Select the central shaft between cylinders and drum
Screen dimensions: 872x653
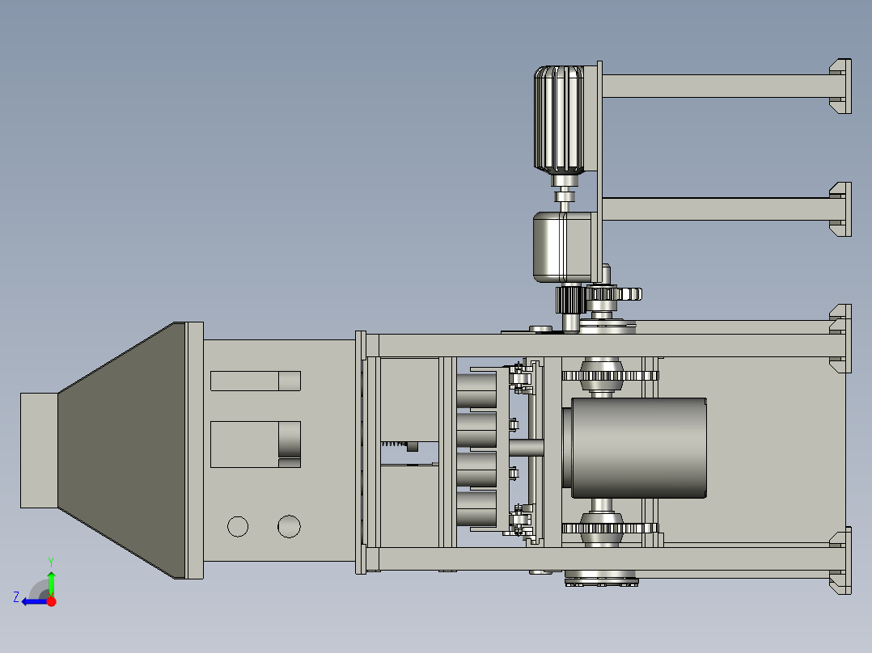526,448
